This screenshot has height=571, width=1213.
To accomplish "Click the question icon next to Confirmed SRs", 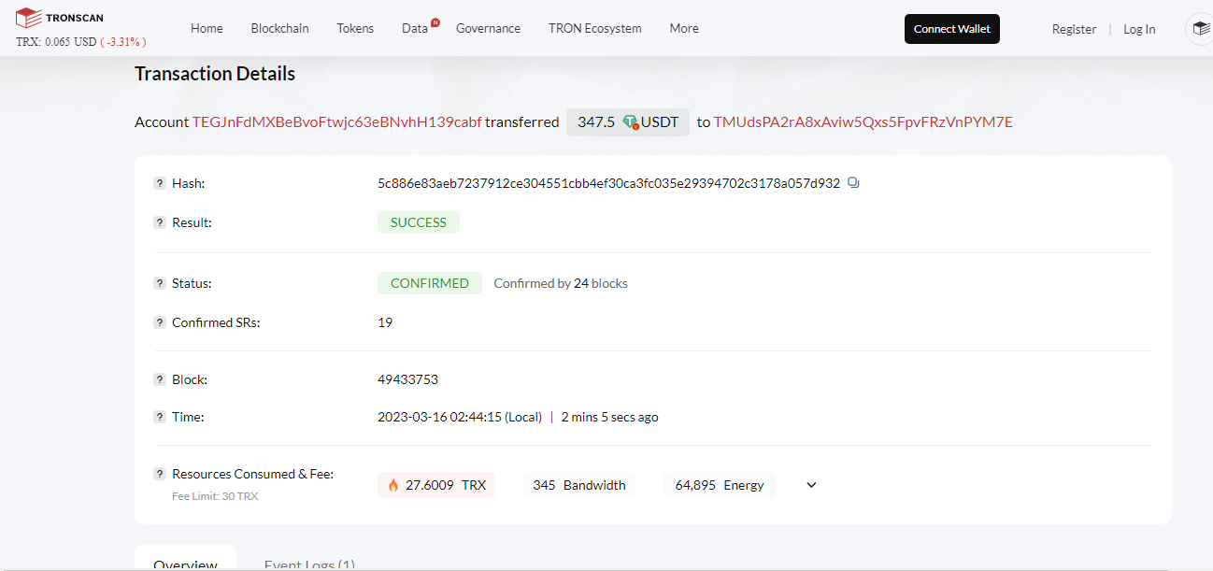I will (160, 322).
